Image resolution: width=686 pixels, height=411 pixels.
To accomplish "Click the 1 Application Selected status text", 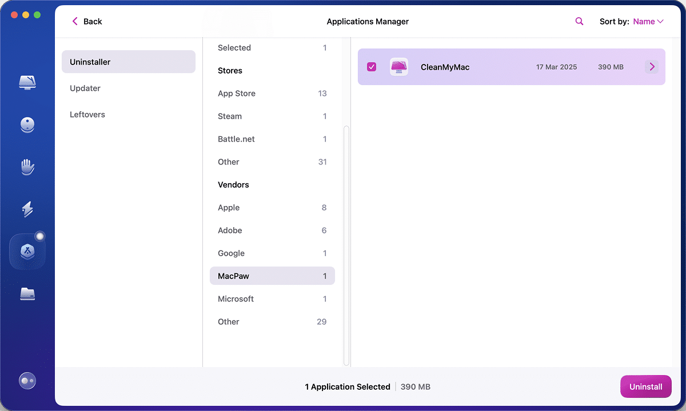I will pyautogui.click(x=348, y=386).
